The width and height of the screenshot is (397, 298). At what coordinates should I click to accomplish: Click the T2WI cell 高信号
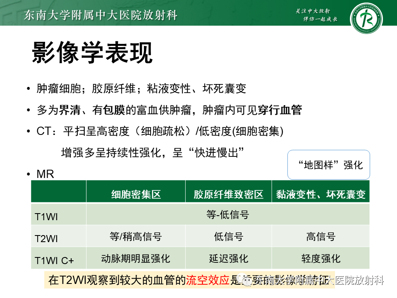point(321,236)
